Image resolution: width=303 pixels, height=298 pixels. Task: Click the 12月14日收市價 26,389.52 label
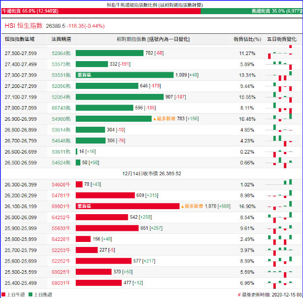[x=151, y=174]
